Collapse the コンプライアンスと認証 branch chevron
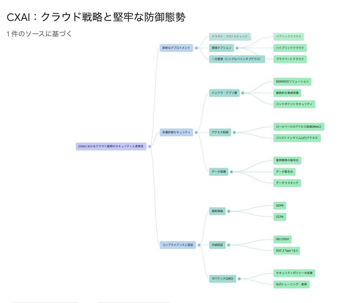This screenshot has width=348, height=303. (199, 245)
